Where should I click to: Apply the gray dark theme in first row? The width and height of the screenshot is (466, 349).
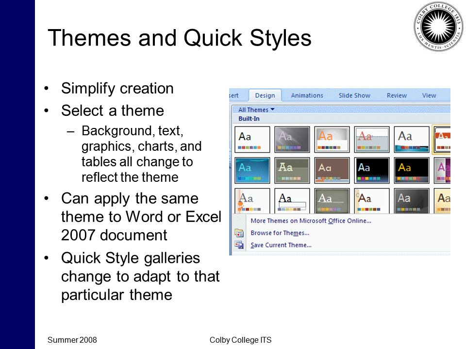pos(292,140)
